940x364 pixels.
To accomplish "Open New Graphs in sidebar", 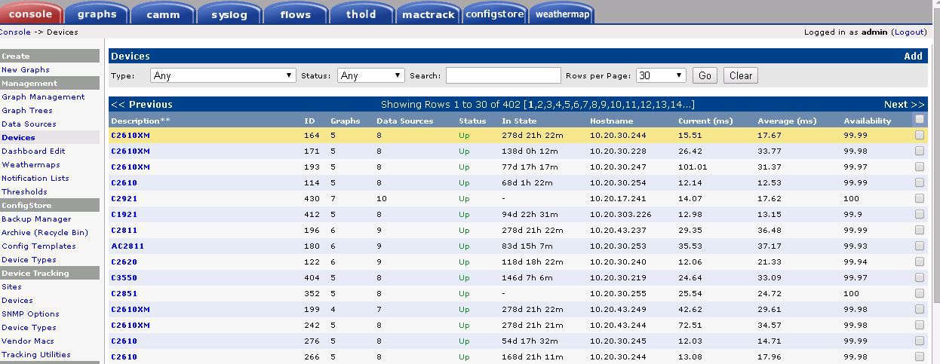I will pyautogui.click(x=26, y=69).
